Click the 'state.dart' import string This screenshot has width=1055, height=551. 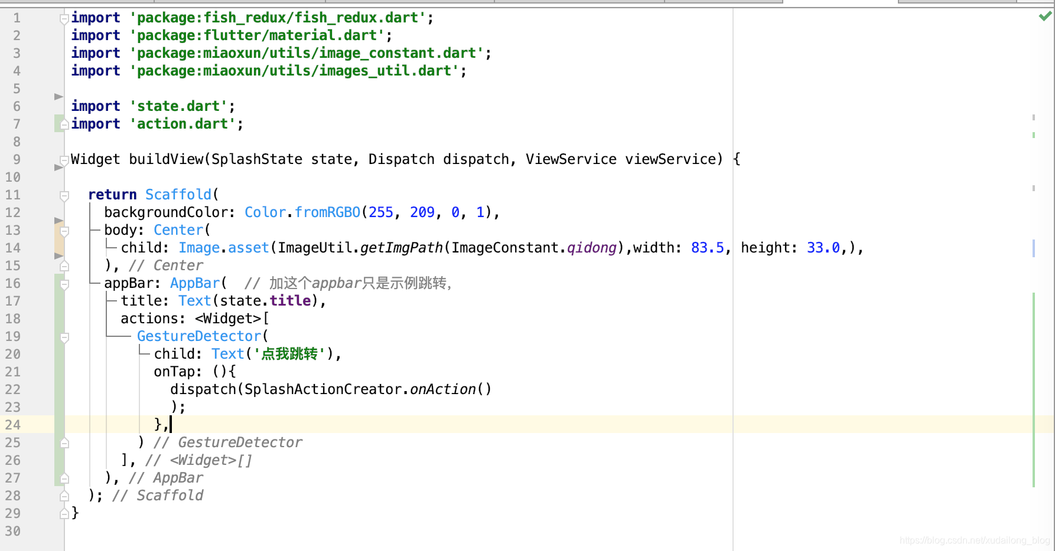[x=179, y=106]
